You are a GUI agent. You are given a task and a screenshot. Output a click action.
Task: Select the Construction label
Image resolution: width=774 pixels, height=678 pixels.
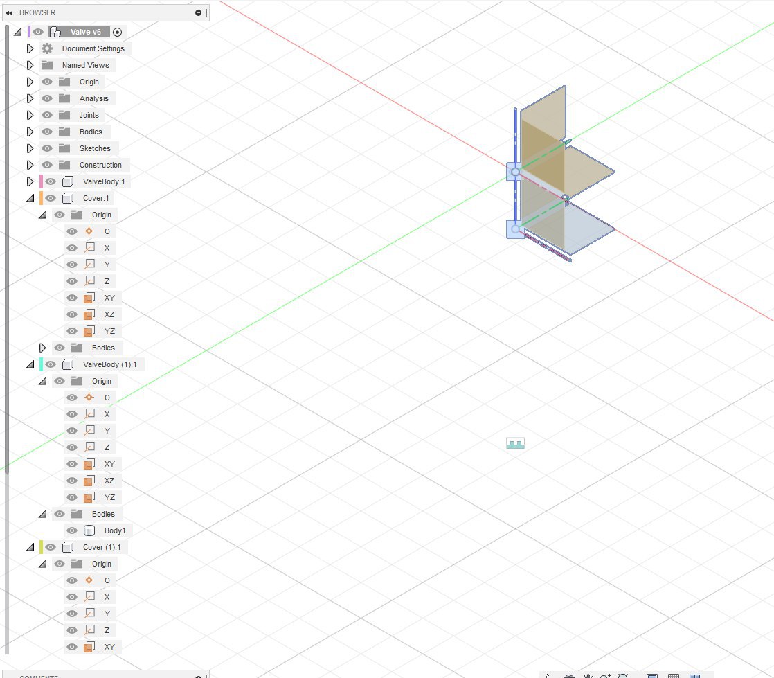point(100,165)
